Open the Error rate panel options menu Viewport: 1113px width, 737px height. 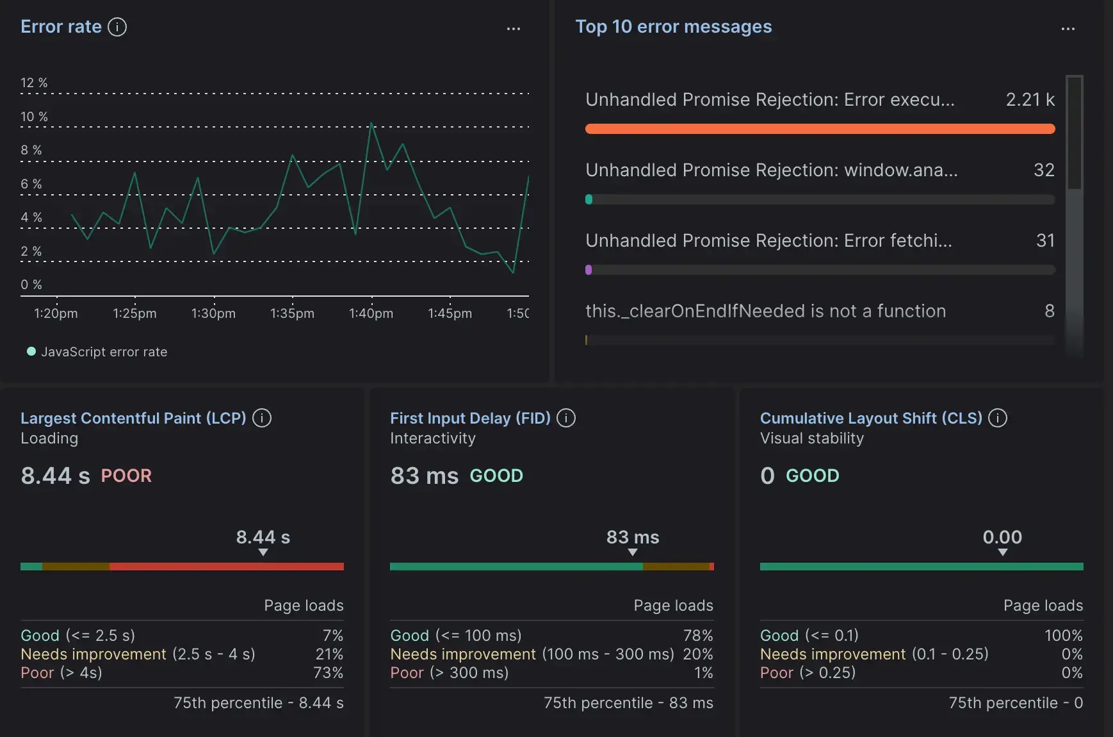click(513, 29)
